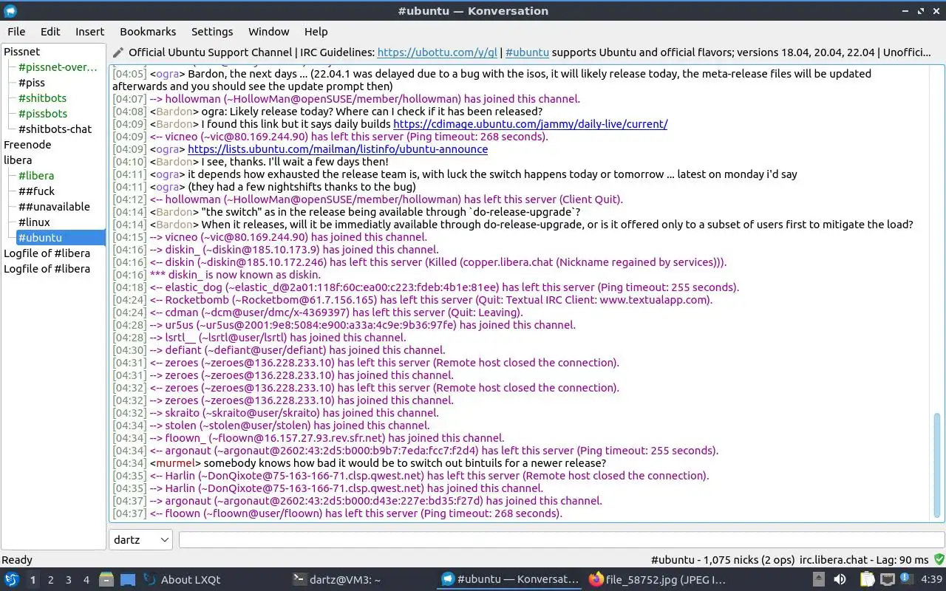Launch the file manager from the taskbar
This screenshot has height=591, width=946.
pyautogui.click(x=106, y=580)
